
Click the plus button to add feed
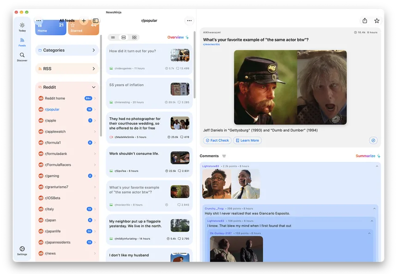point(84,21)
